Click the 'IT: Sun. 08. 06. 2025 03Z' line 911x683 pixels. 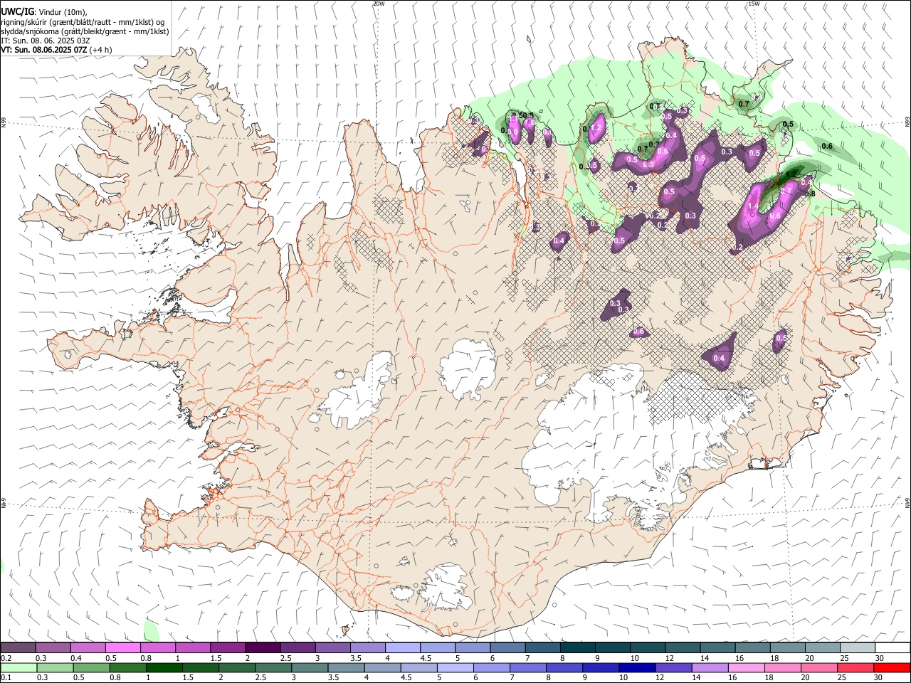pos(45,41)
